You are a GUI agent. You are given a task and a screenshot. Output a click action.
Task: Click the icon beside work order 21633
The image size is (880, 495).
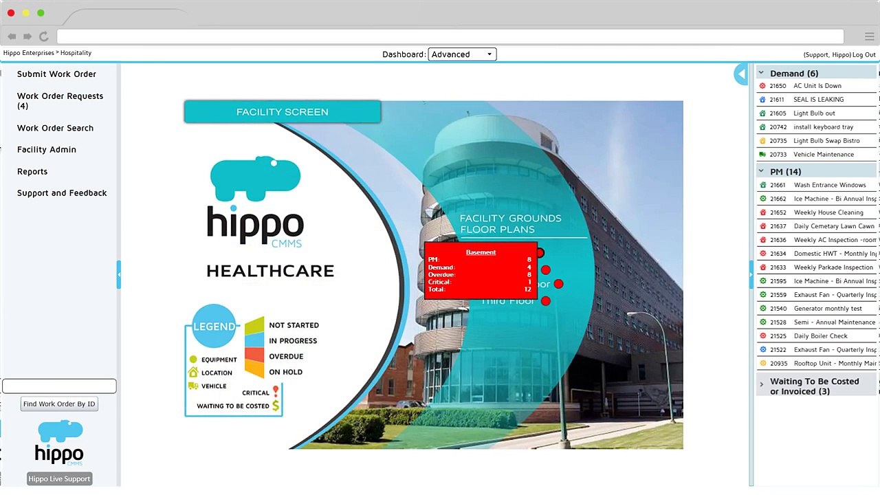tap(762, 267)
